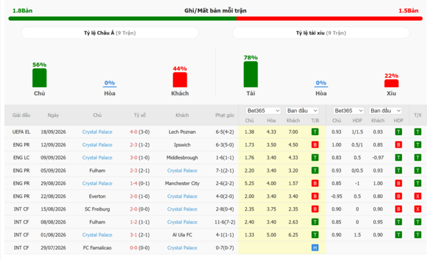Open Crystal Palace link in Manchester City row
The width and height of the screenshot is (427, 261).
97,184
